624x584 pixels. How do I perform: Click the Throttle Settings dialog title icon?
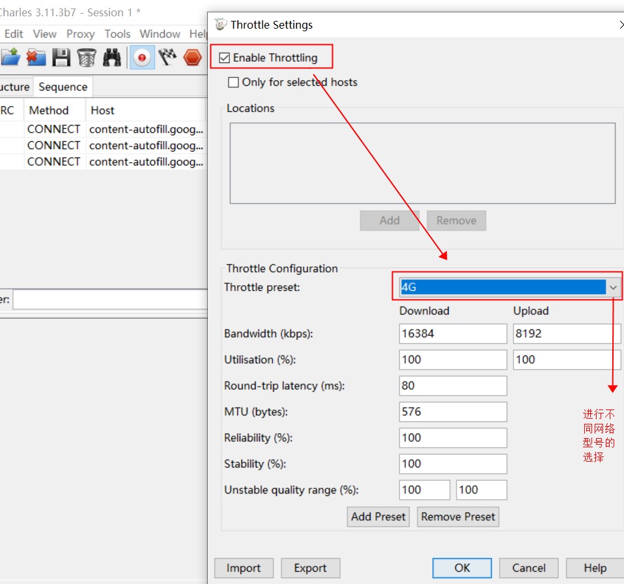[x=220, y=24]
